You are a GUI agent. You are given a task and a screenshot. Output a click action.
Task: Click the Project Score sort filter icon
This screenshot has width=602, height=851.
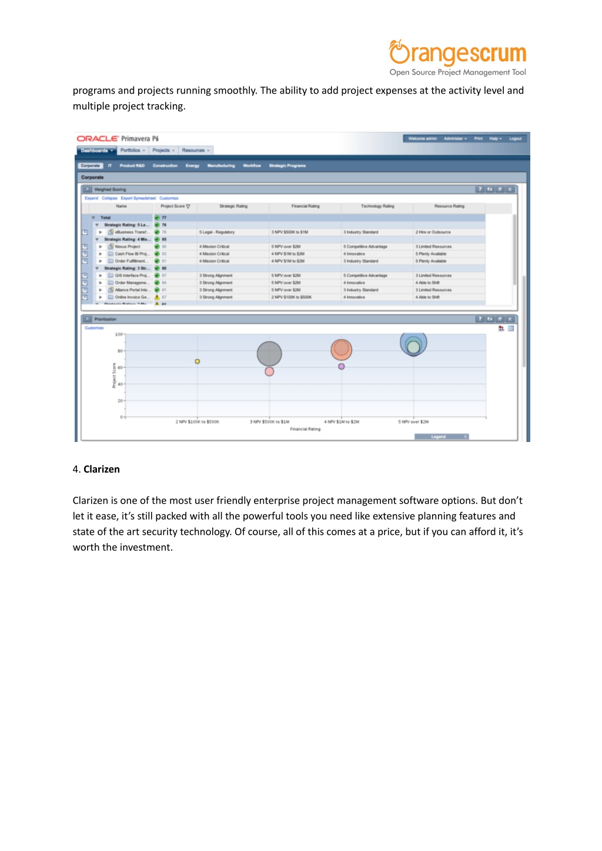pos(188,207)
